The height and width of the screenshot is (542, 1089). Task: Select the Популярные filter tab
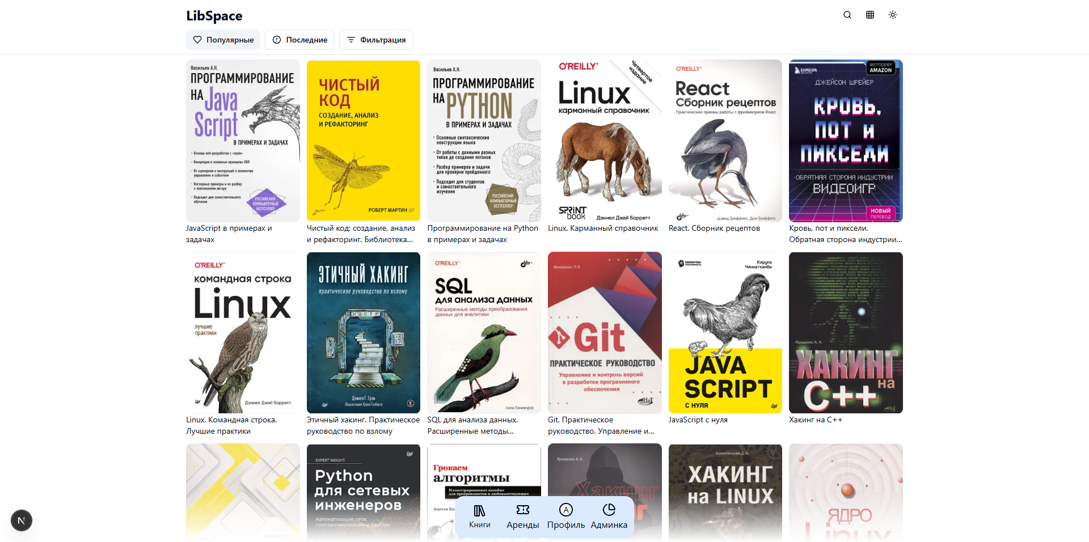click(223, 40)
